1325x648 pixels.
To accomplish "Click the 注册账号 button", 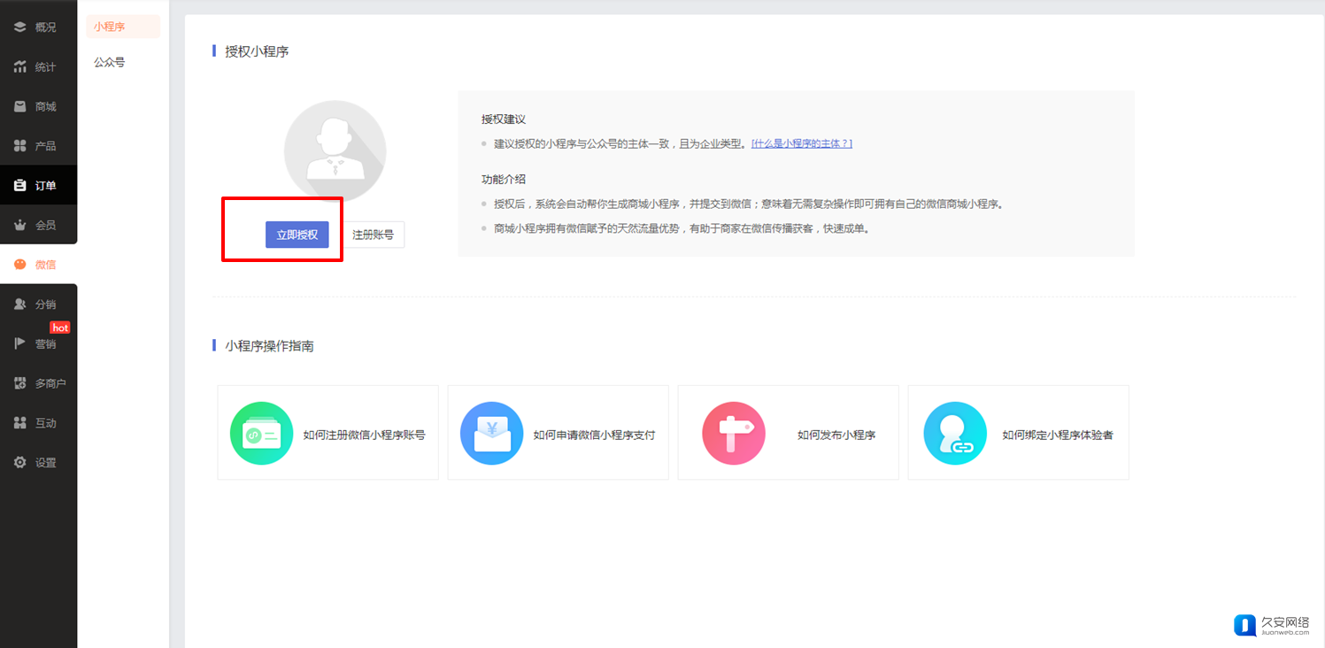I will click(374, 235).
